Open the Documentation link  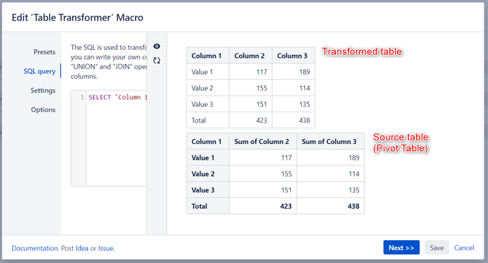[35, 248]
